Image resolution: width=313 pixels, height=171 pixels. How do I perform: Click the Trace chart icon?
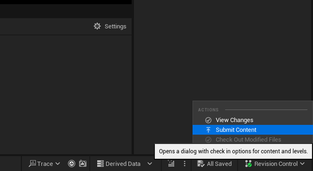point(33,164)
